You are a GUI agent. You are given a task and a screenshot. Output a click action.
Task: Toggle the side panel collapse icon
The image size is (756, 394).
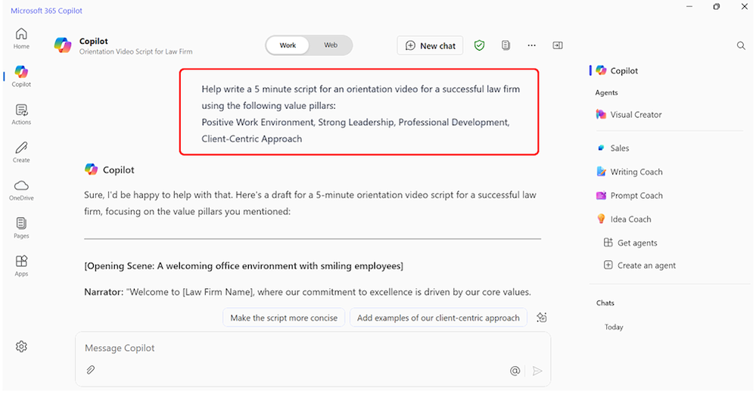click(558, 45)
